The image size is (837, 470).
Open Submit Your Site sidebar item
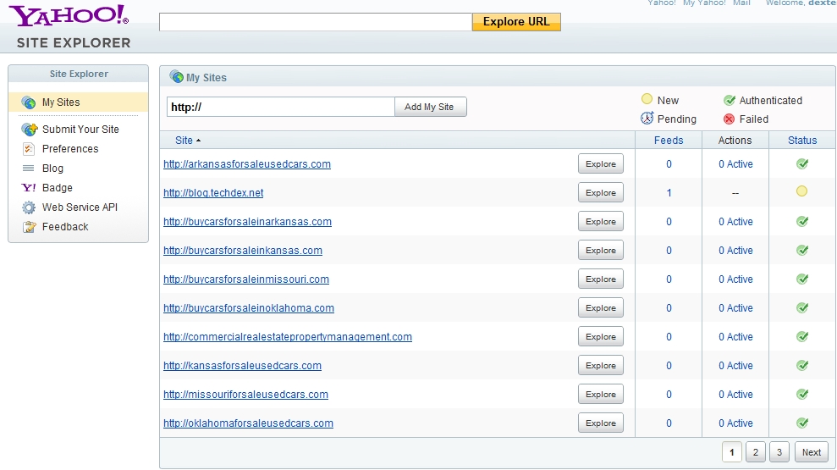pos(80,130)
